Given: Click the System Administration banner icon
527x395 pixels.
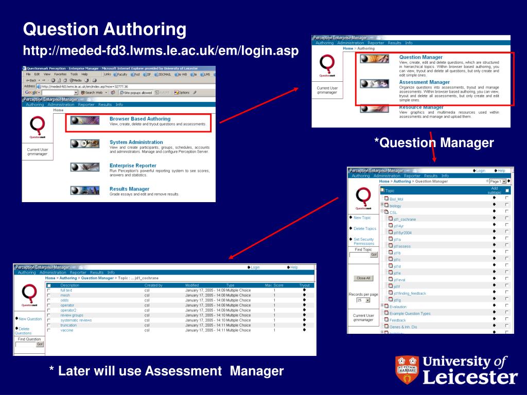Looking at the screenshot, I should (x=85, y=144).
